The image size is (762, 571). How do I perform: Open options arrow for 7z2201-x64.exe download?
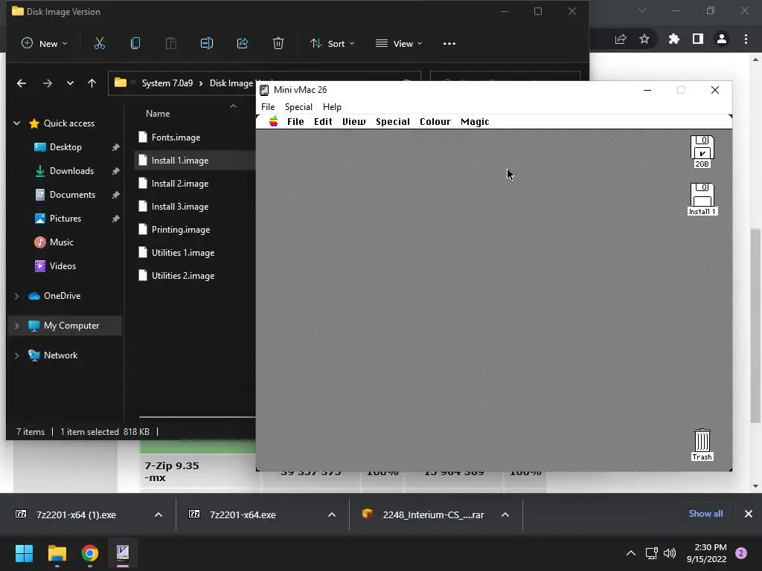pos(332,514)
